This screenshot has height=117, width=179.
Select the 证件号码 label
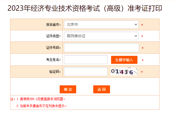[x=53, y=48]
